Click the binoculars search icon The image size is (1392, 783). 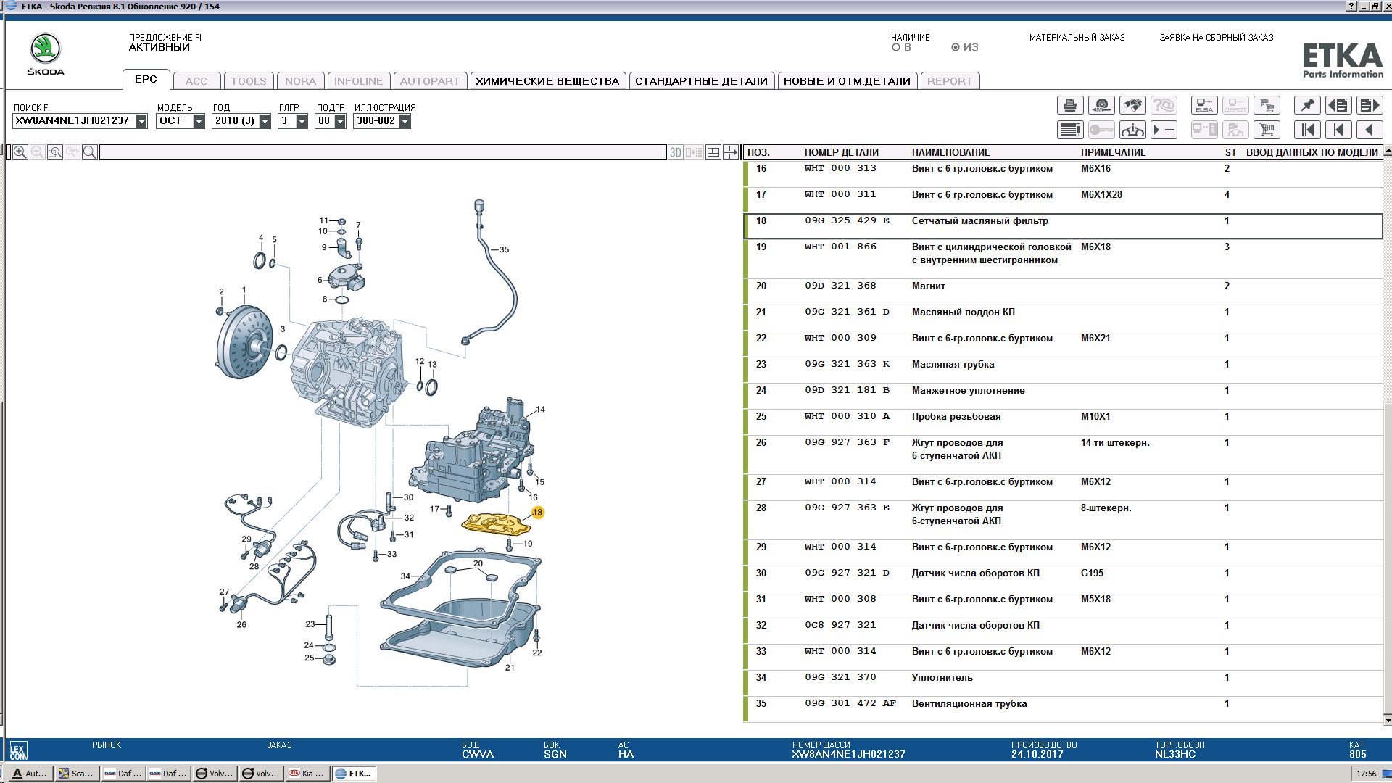coord(1132,106)
